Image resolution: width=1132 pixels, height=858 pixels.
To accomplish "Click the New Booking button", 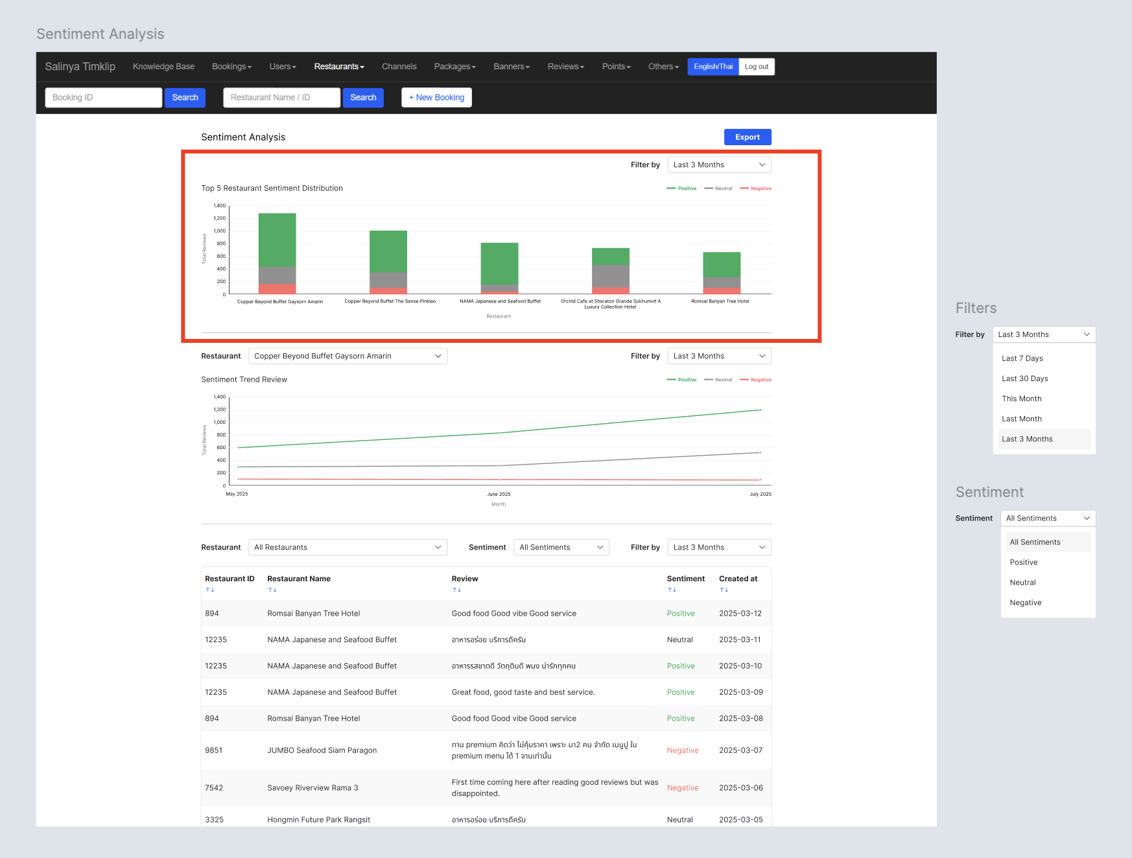I will coord(436,98).
